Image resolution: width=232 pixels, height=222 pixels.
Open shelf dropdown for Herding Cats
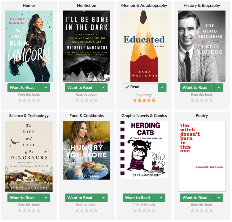[161, 198]
